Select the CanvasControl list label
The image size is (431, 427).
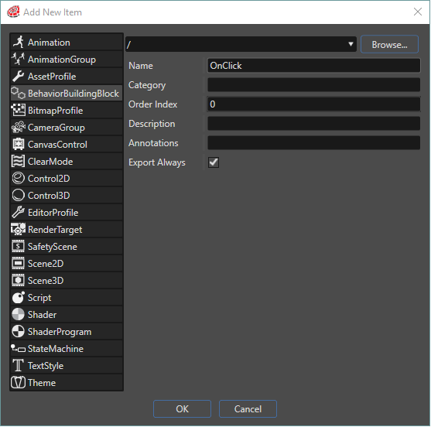[57, 145]
